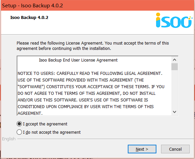Click the isoo logo in the header
Screen dimensions: 195x159
point(174,20)
